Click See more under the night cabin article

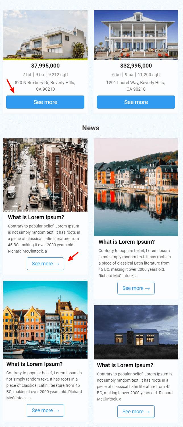136,412
